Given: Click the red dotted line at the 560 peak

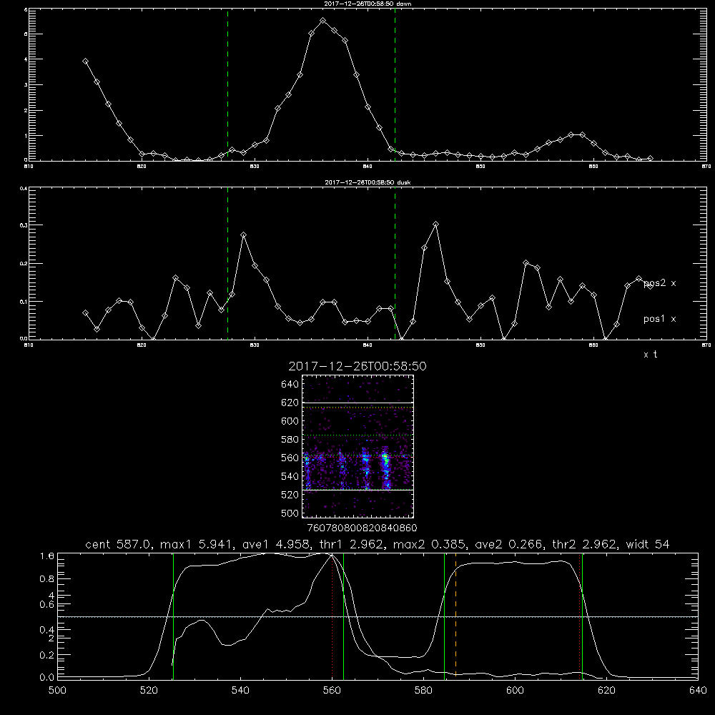Looking at the screenshot, I should pyautogui.click(x=332, y=616).
